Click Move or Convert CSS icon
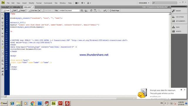The width and height of the screenshot is (188, 106). 3,64
